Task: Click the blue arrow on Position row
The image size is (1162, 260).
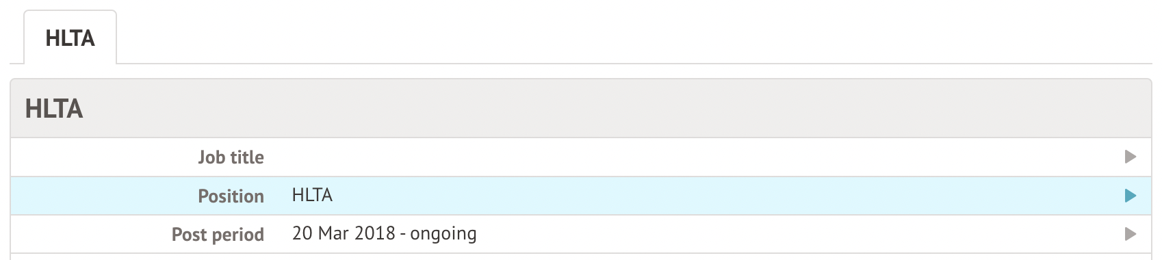Action: click(1131, 196)
